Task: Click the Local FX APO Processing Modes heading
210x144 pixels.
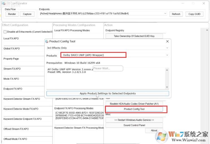Action: click(72, 30)
